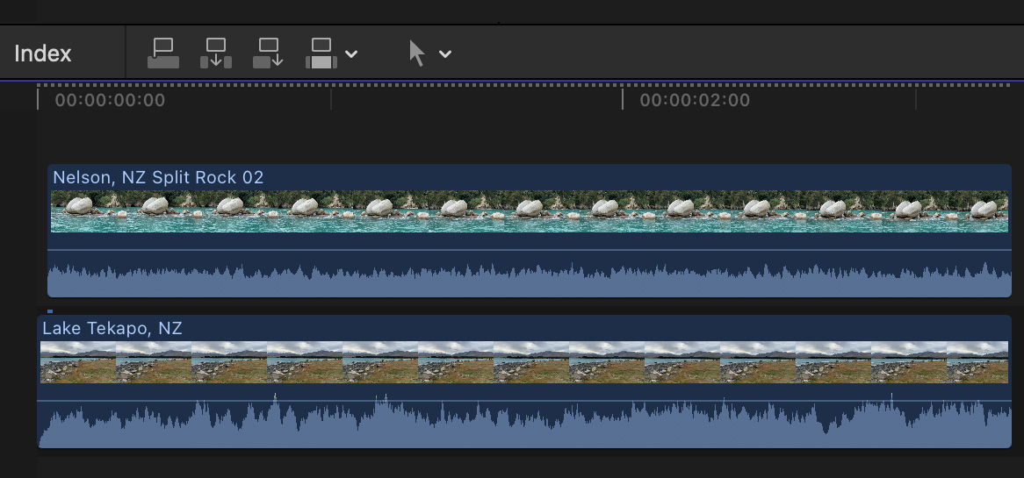Click the 00:00:02:00 mark on ruler
The height and width of the screenshot is (478, 1024).
click(x=694, y=100)
